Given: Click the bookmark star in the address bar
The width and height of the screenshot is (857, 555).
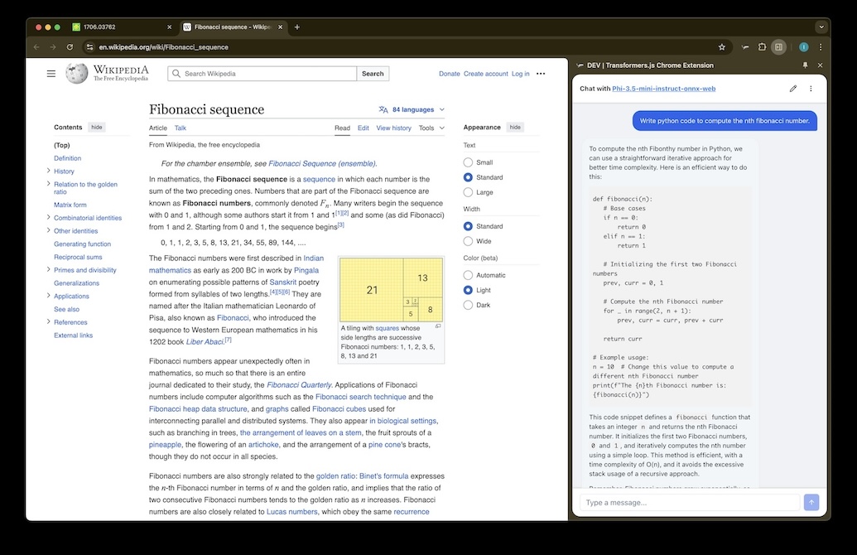Looking at the screenshot, I should [x=721, y=47].
